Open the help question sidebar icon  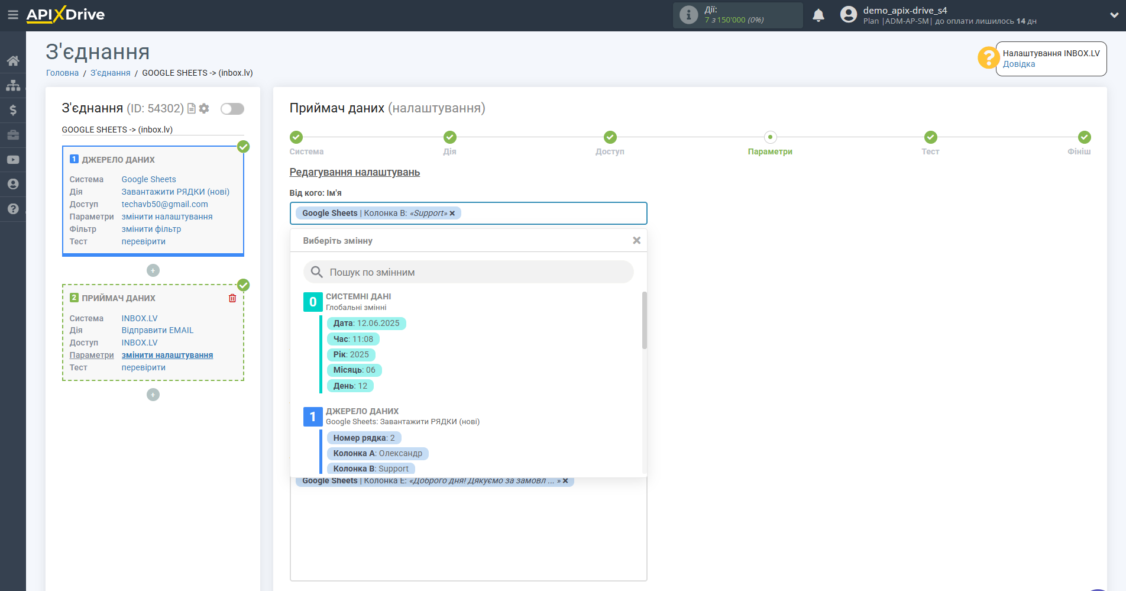tap(13, 209)
